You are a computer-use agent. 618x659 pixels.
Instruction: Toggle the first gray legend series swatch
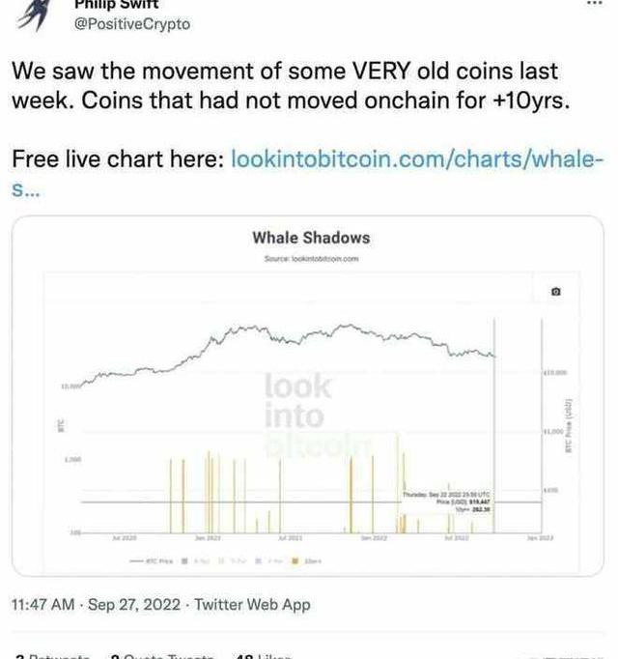(184, 560)
